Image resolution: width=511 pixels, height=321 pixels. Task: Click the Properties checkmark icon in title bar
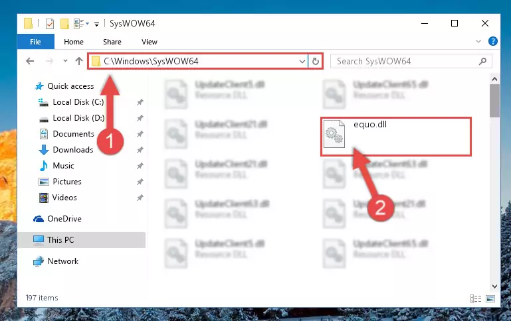(x=50, y=24)
